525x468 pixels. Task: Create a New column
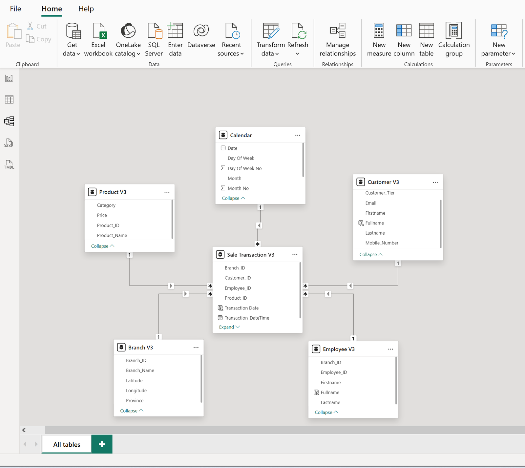coord(404,40)
